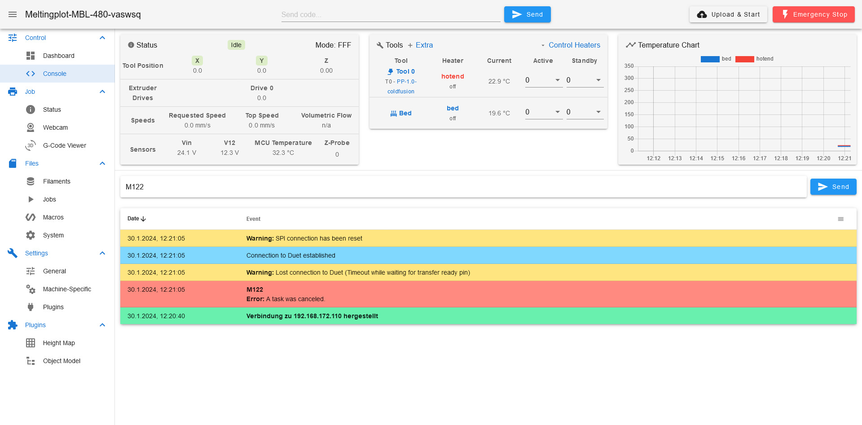Click the Jobs play arrow icon
This screenshot has width=862, height=425.
(31, 199)
